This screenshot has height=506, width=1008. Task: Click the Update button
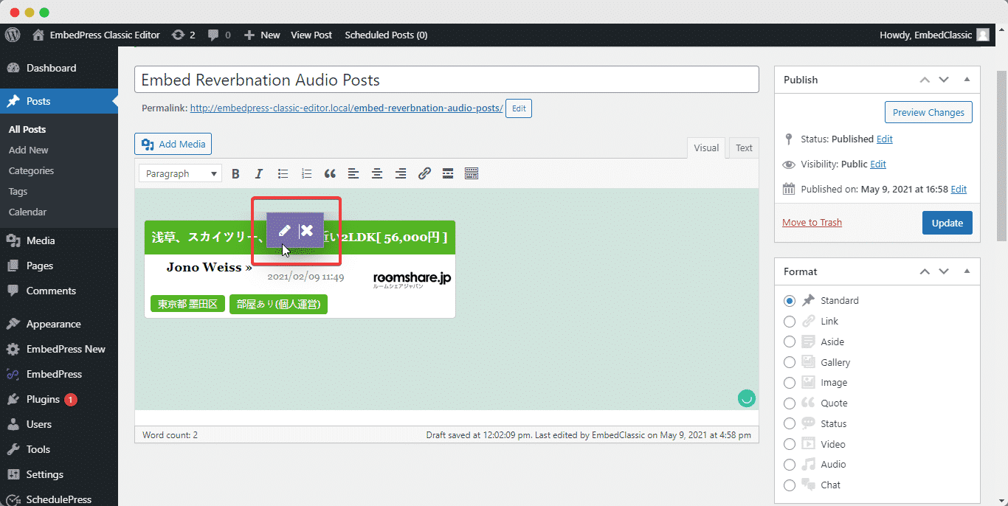point(947,223)
